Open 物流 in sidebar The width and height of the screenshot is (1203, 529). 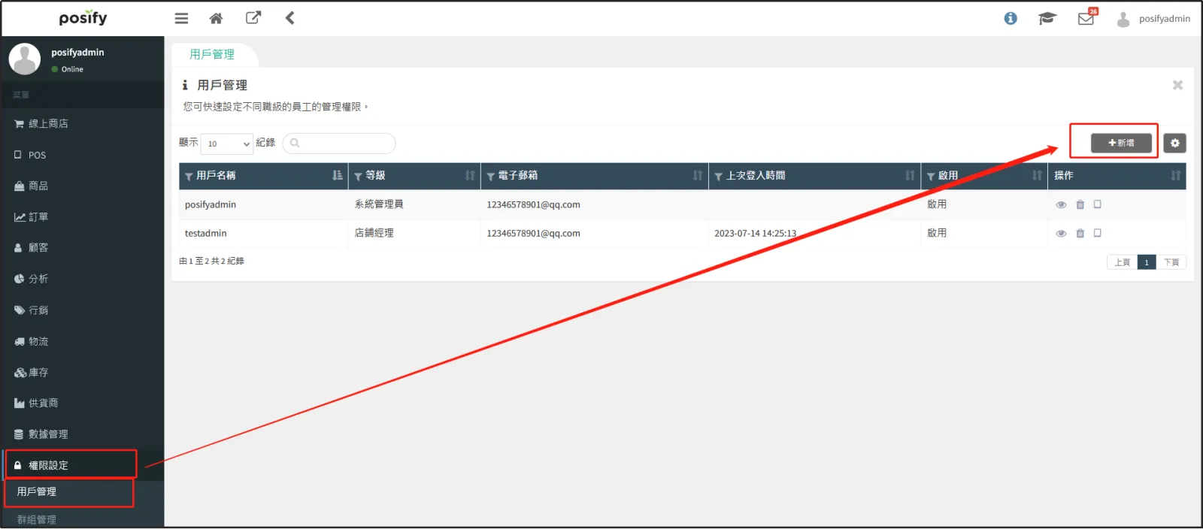[83, 341]
